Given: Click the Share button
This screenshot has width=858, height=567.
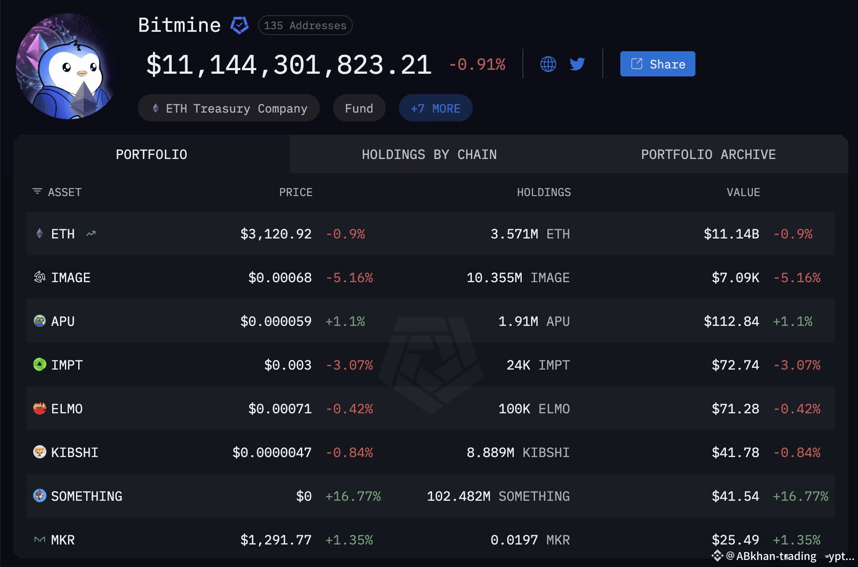Looking at the screenshot, I should tap(657, 64).
